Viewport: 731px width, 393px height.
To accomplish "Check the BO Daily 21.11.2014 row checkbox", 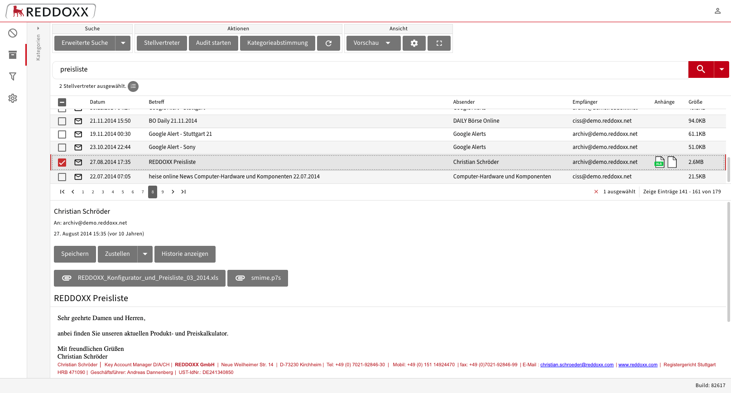I will click(x=62, y=121).
